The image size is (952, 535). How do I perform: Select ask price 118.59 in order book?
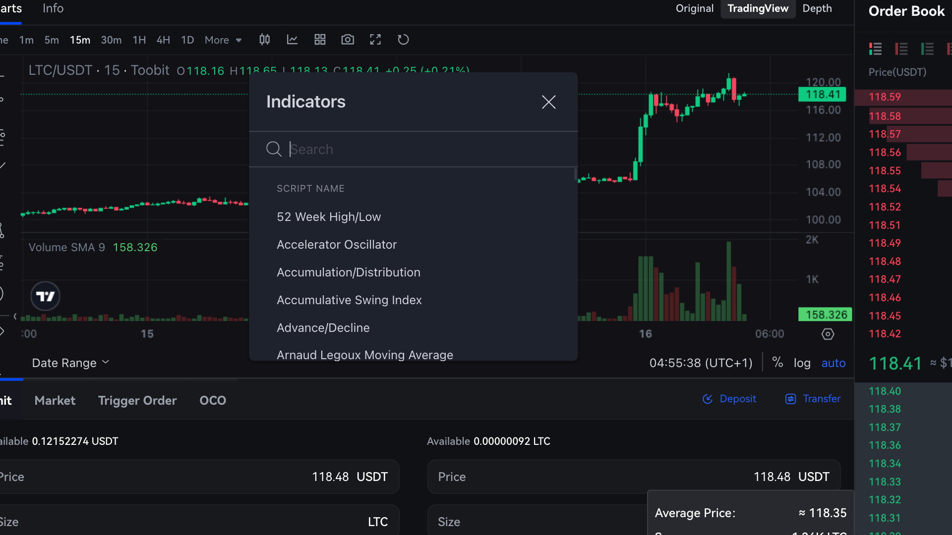point(885,97)
